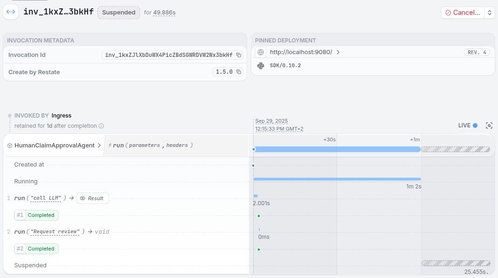Click the green completion dot for #2
Viewport: 498px width, 278px height.
[x=259, y=250]
